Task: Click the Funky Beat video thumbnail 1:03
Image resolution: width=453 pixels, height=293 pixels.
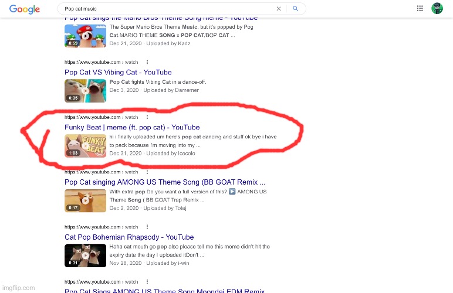Action: 85,146
